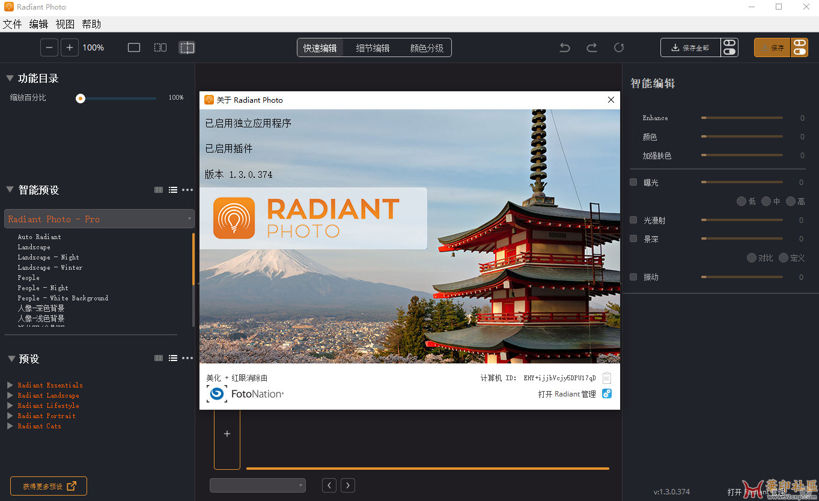The image size is (819, 501).
Task: Toggle switches beside Save All button
Action: (729, 47)
